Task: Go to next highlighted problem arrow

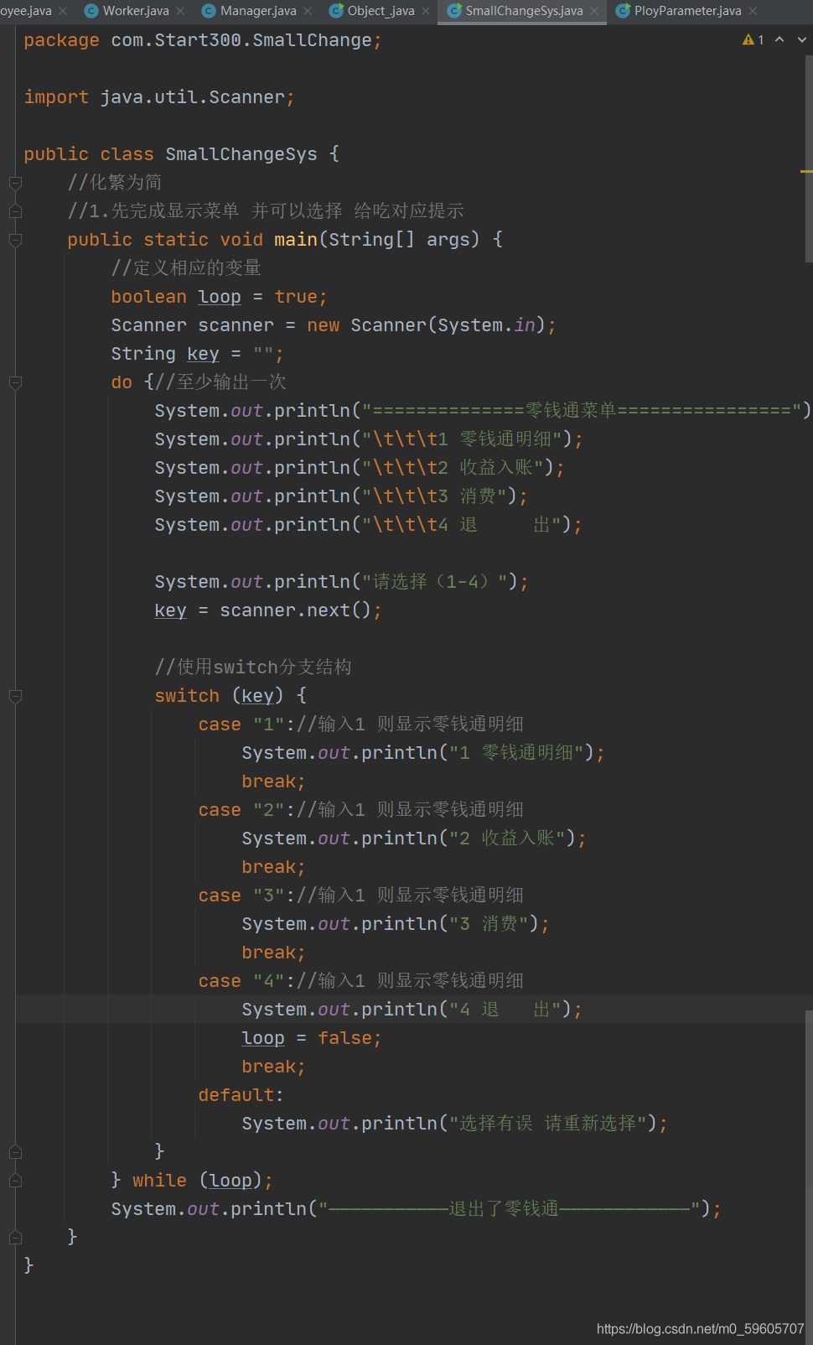Action: 802,39
